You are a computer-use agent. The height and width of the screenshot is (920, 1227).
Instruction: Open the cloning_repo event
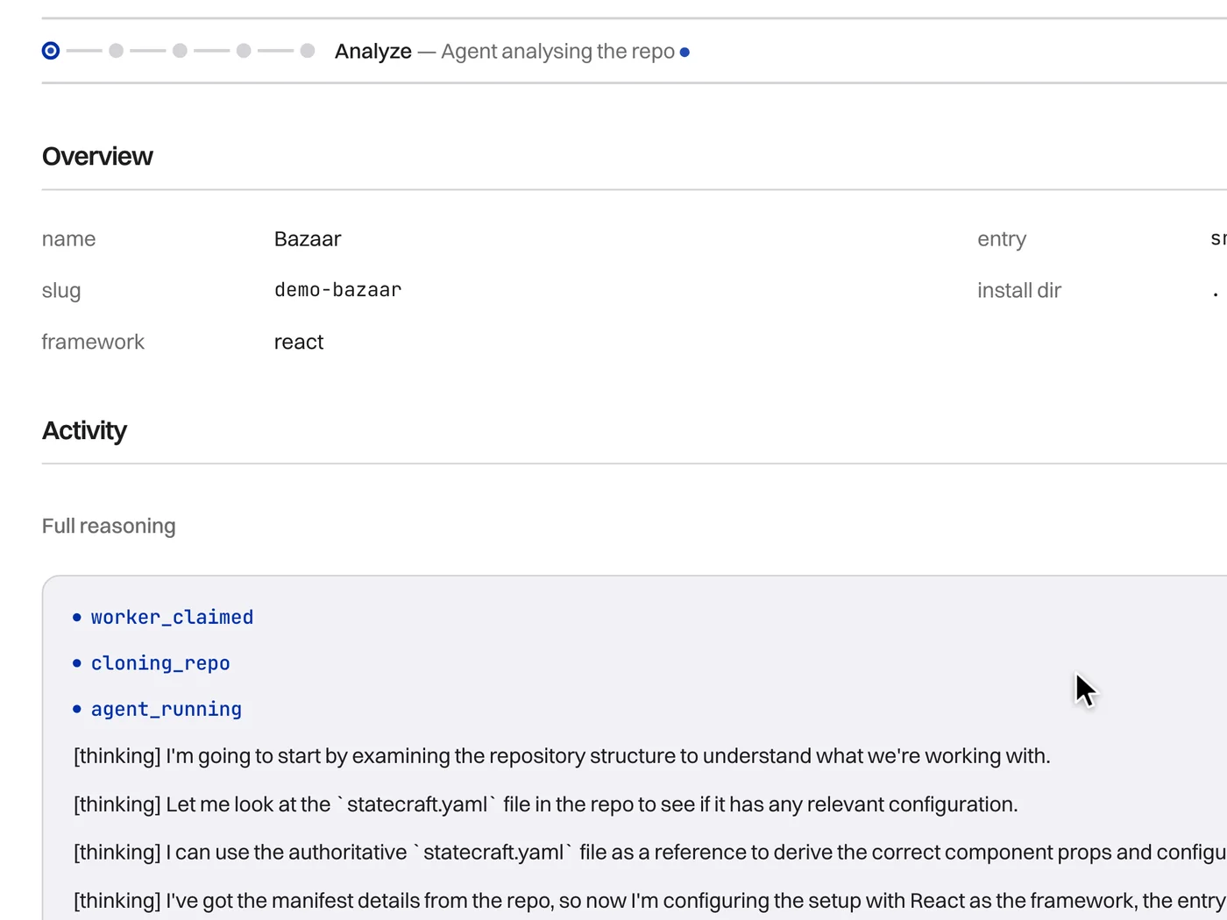160,663
